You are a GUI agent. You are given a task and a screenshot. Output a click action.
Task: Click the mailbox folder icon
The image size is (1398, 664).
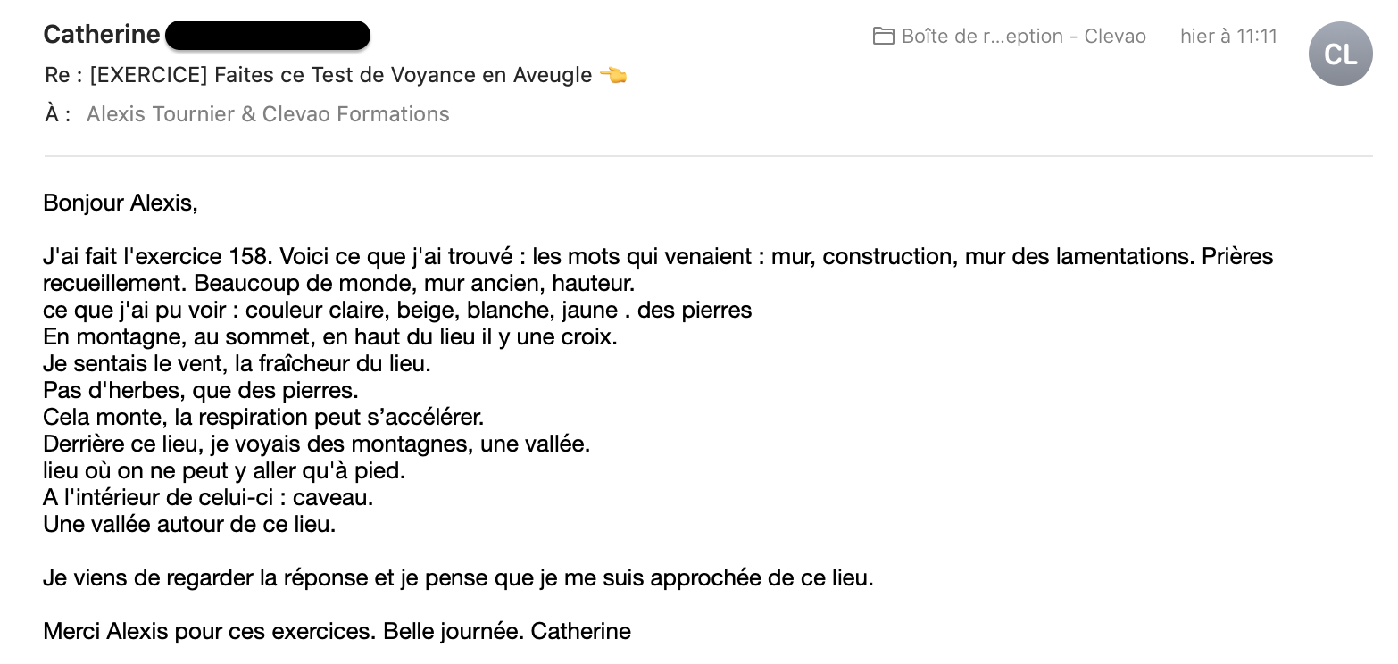point(884,37)
